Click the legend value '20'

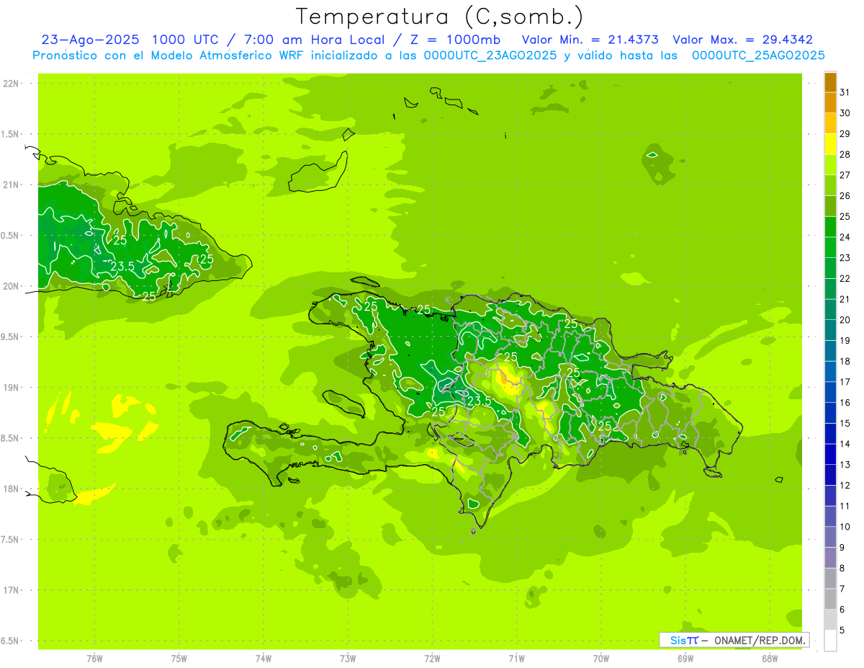(845, 320)
